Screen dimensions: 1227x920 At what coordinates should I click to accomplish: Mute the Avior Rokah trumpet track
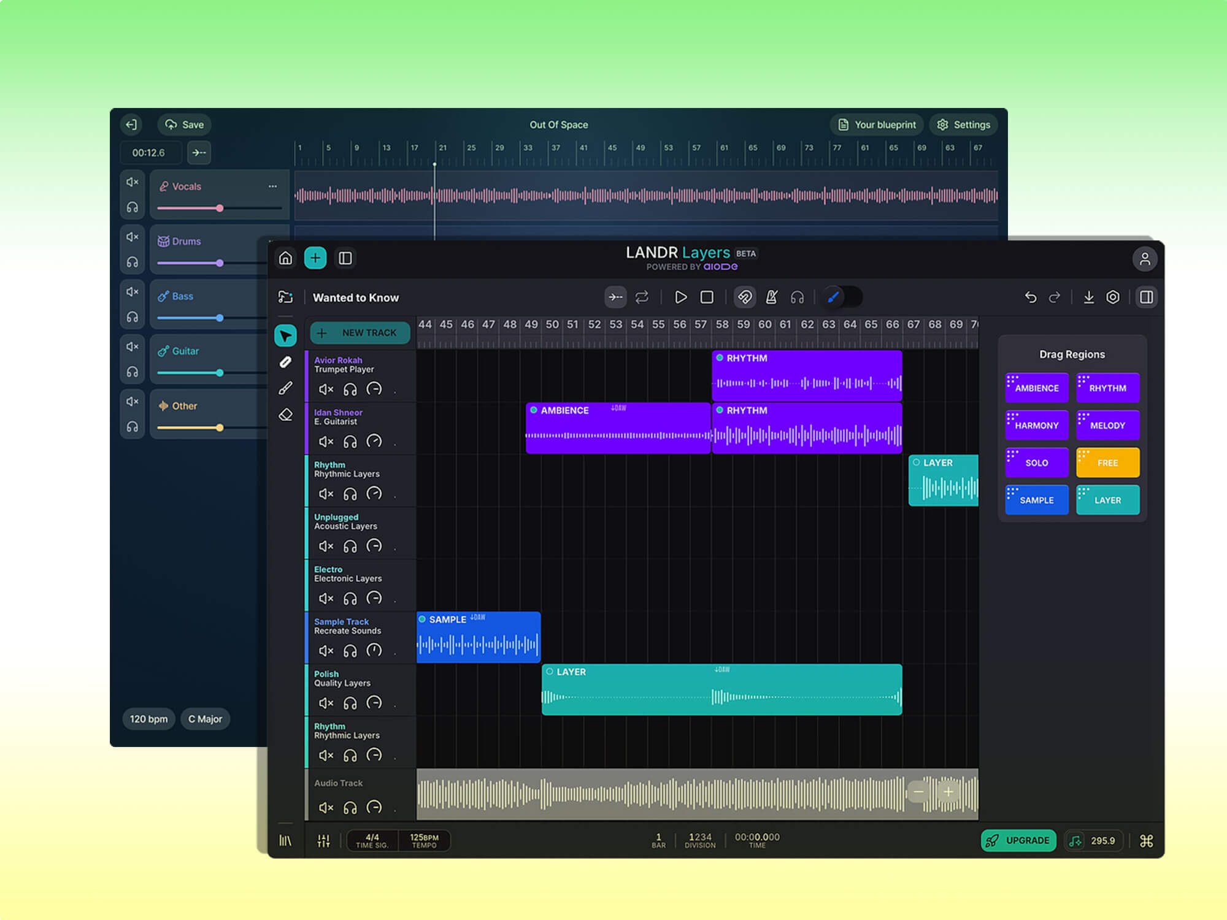pyautogui.click(x=325, y=389)
